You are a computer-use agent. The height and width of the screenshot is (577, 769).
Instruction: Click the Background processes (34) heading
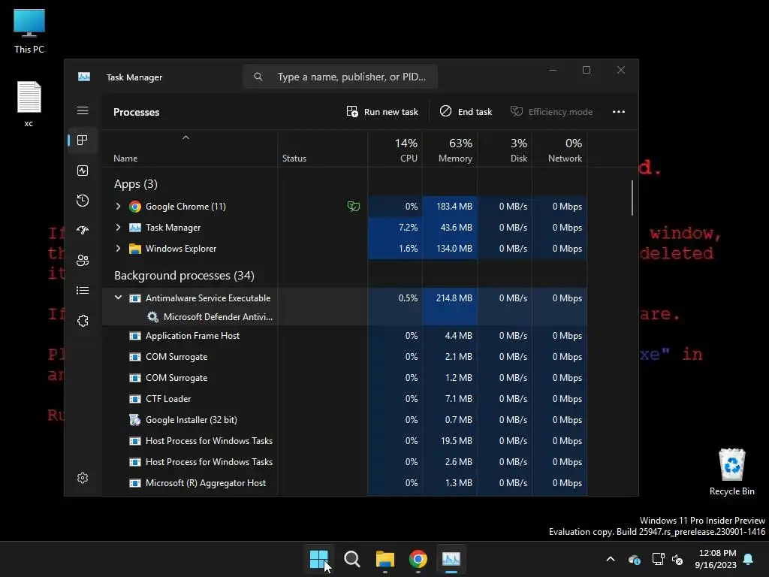coord(184,276)
